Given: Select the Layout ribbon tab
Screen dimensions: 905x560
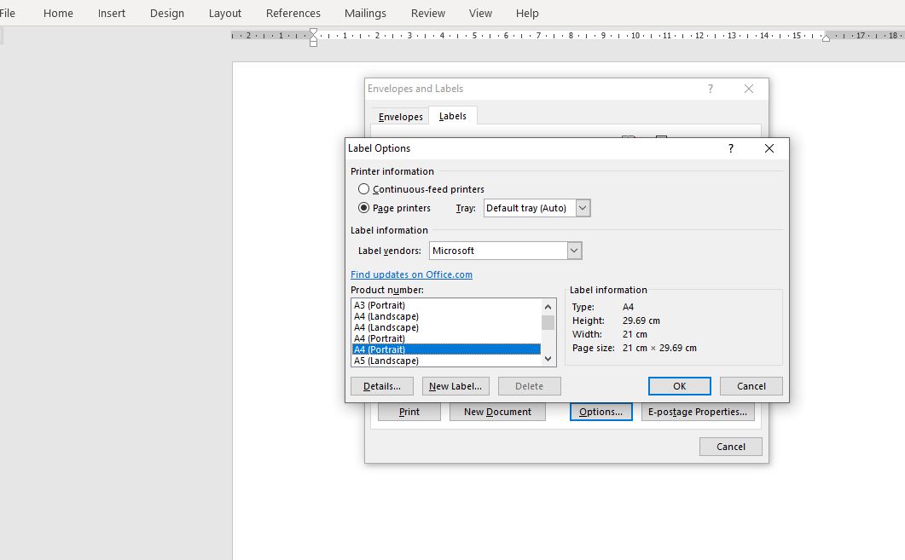Looking at the screenshot, I should (x=225, y=13).
